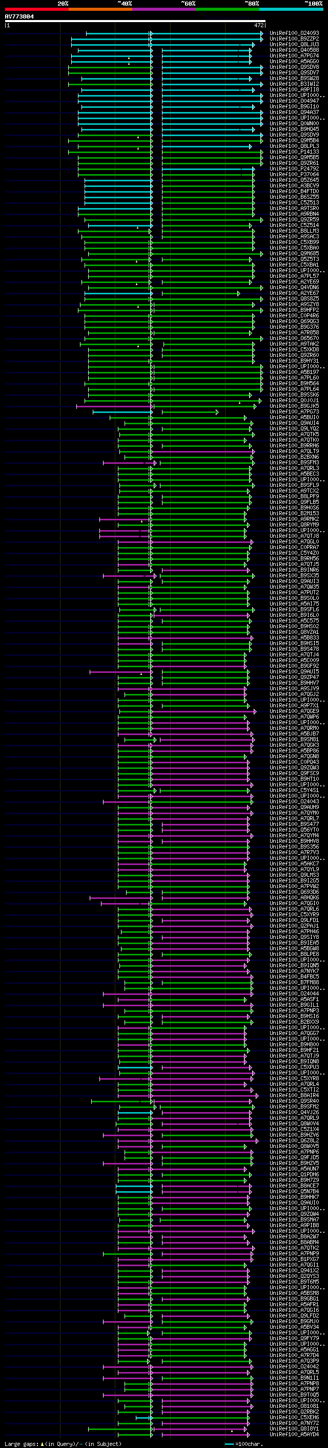This screenshot has width=328, height=1448.
Task: Click hit name UniRef100_Q8VZA1
Action: point(294,632)
